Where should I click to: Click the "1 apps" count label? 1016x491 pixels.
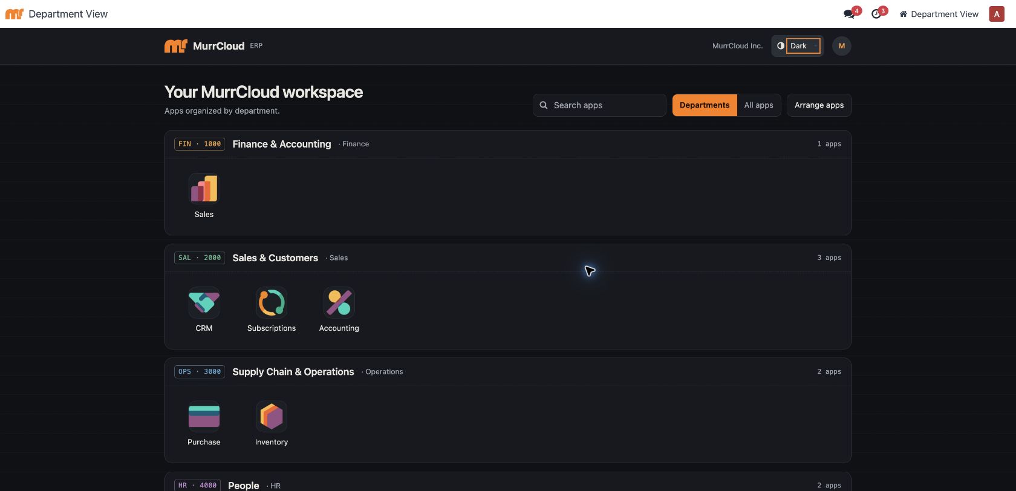pos(829,144)
